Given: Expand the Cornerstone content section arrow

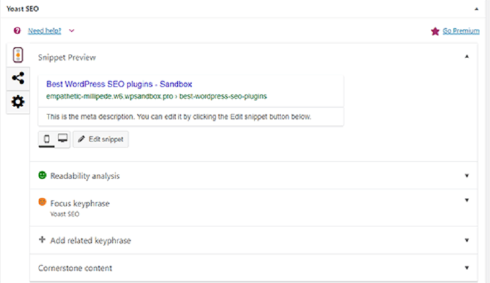Looking at the screenshot, I should coord(467,268).
